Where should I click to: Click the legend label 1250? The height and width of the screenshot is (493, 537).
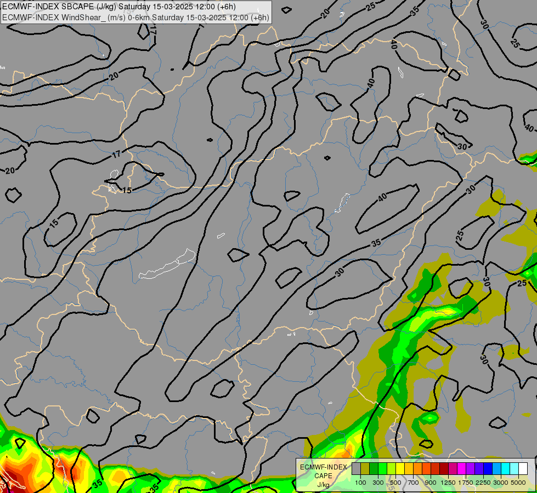pos(448,483)
